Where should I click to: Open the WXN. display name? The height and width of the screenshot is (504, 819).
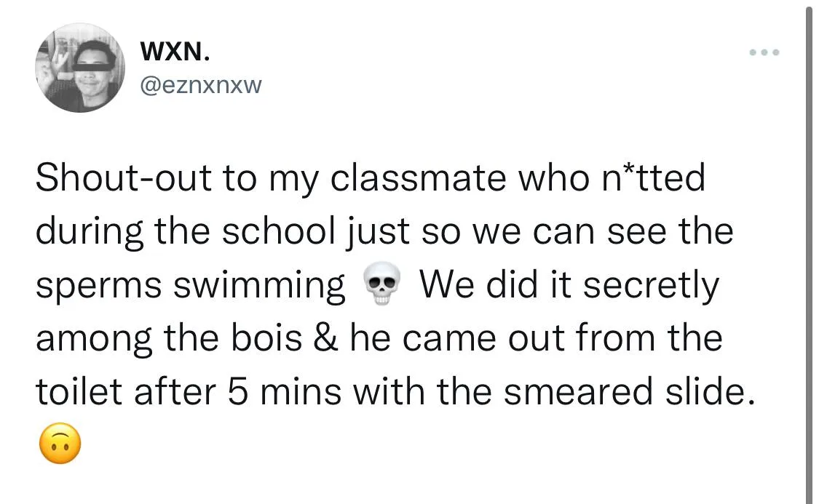(x=176, y=52)
